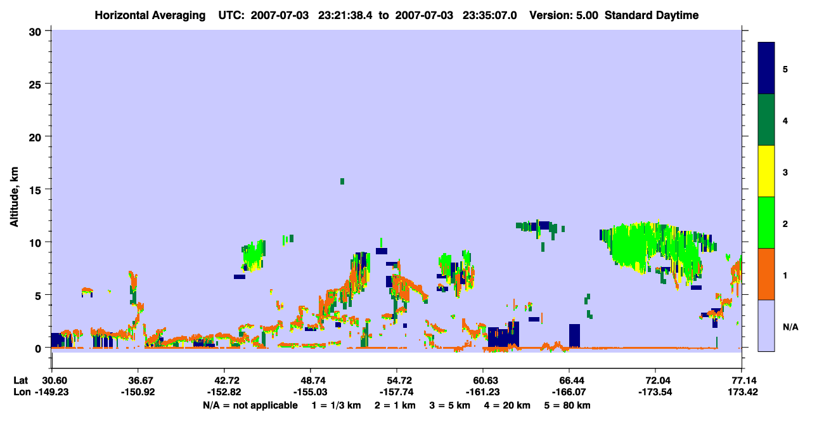Image resolution: width=824 pixels, height=423 pixels.
Task: Click the lavender N/A colorbar segment
Action: (x=766, y=325)
